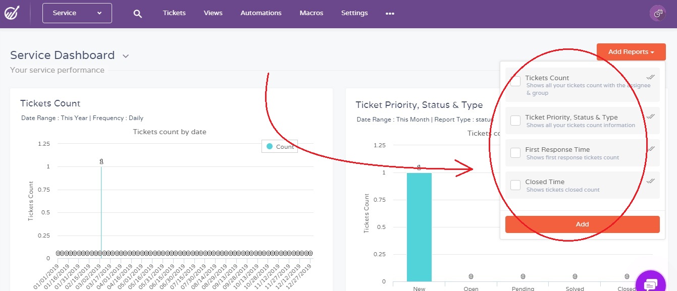This screenshot has height=291, width=677.
Task: Expand the Service module dropdown
Action: (x=77, y=13)
